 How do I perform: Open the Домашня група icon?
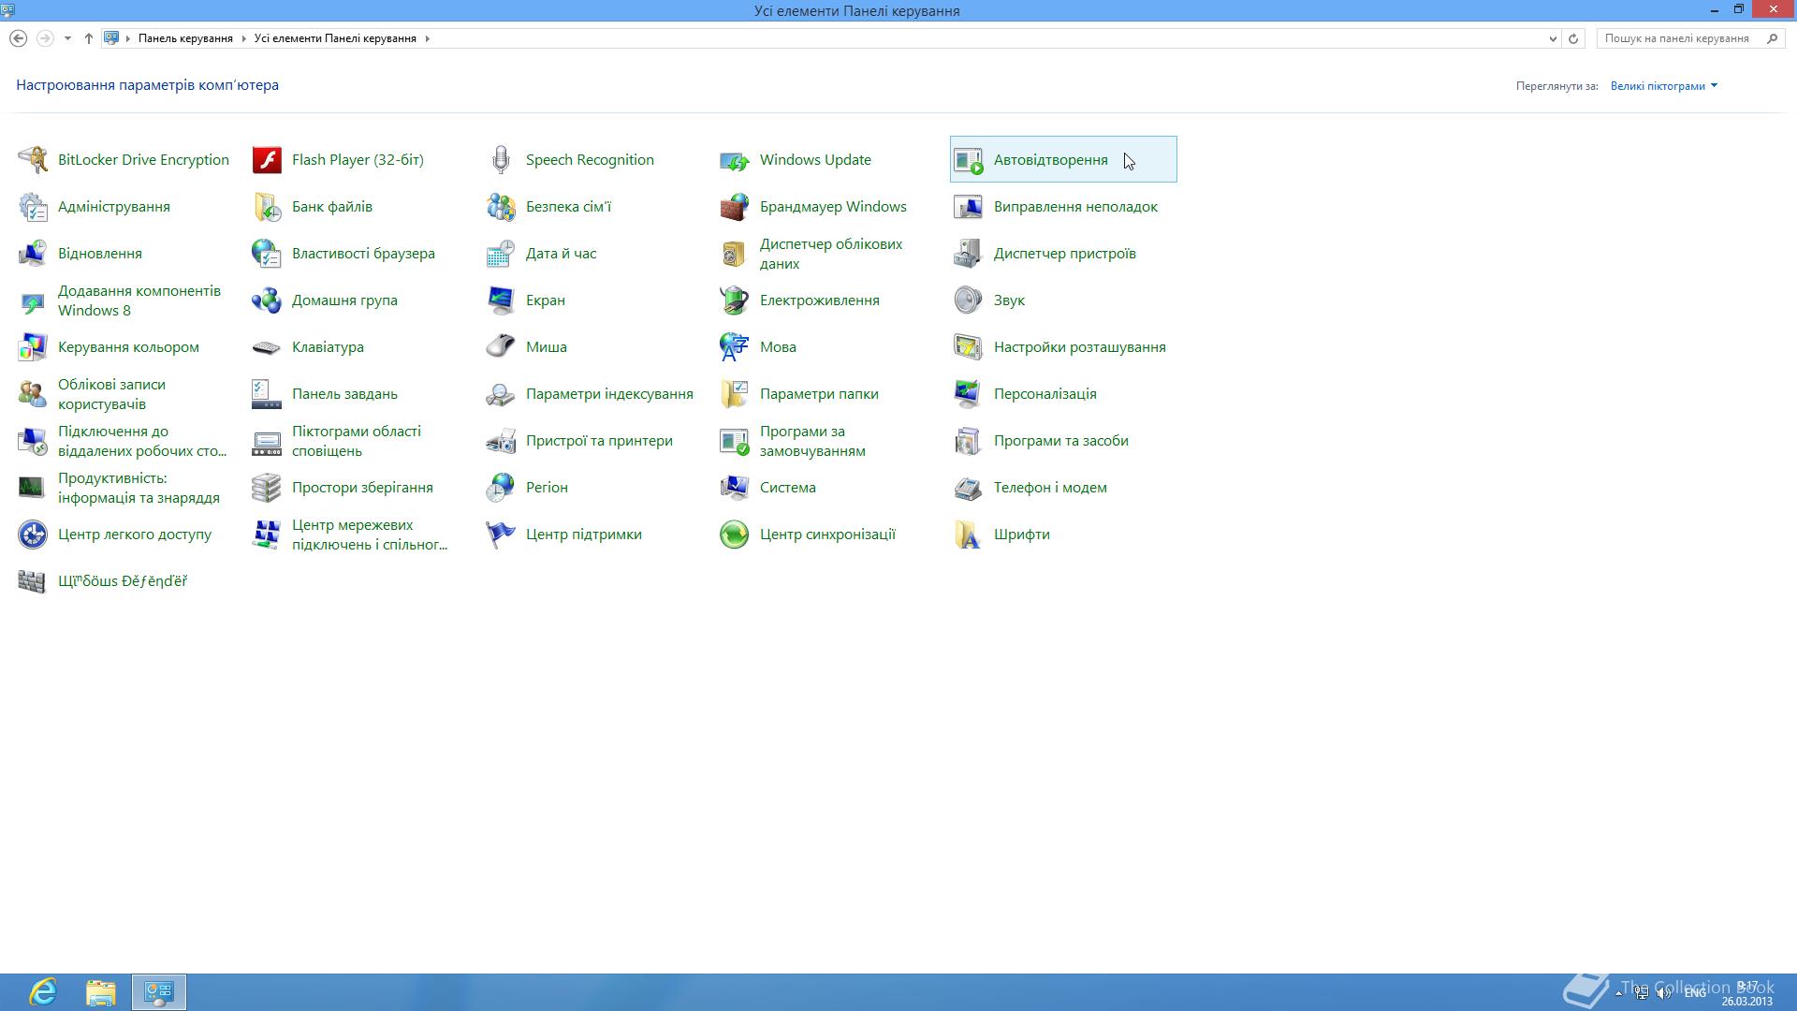coord(267,300)
